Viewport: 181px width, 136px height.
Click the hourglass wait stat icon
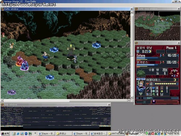[x=162, y=88]
